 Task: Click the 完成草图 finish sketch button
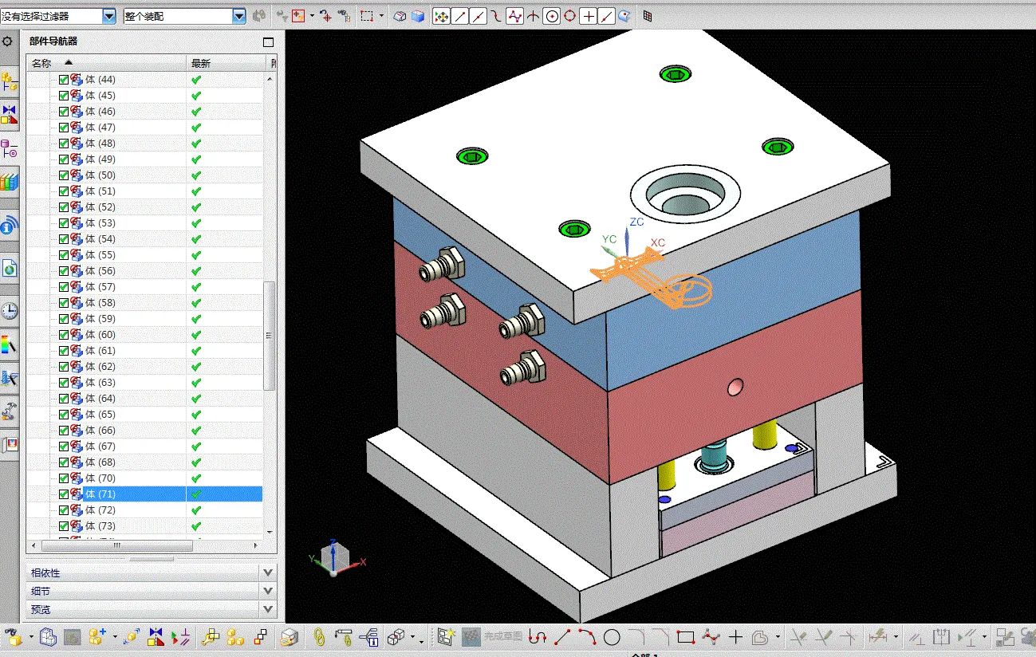[492, 637]
